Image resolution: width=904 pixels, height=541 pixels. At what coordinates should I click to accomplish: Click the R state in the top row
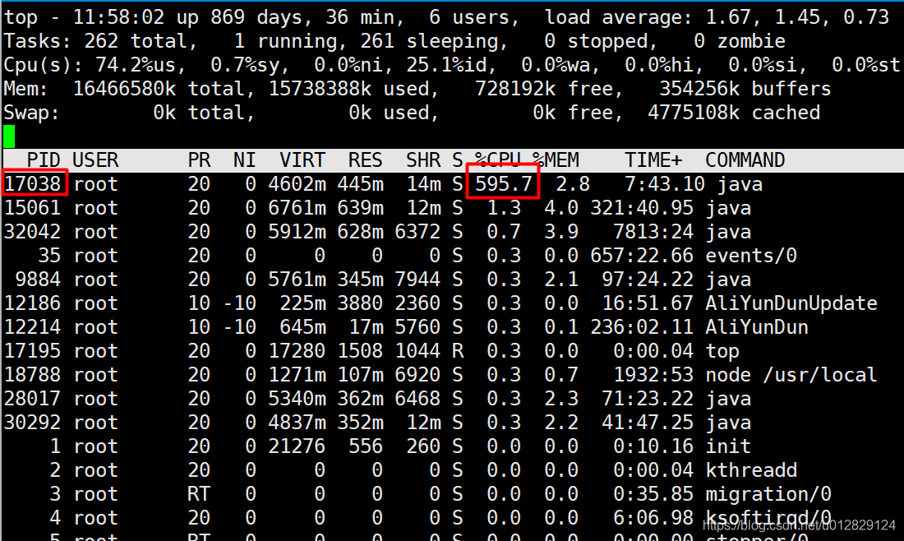(457, 351)
